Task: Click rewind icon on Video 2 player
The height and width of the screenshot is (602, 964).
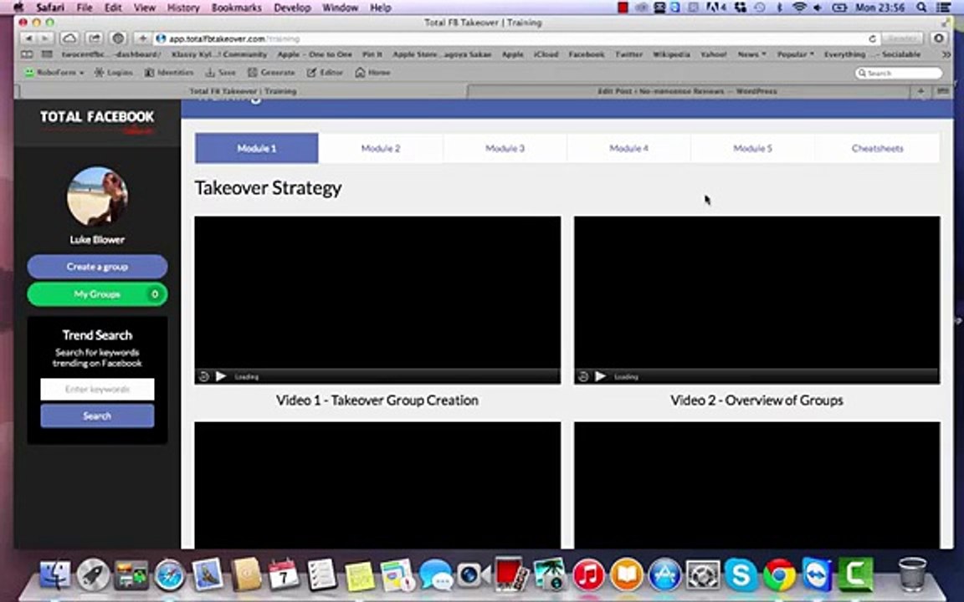Action: point(582,376)
